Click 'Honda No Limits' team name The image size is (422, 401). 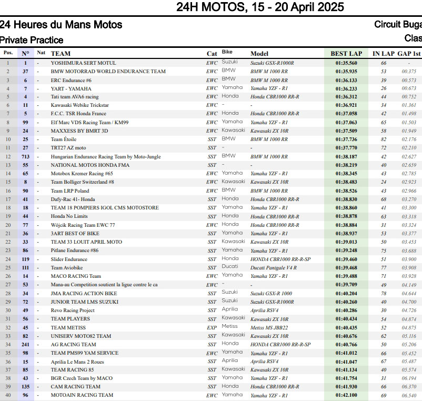(x=69, y=216)
